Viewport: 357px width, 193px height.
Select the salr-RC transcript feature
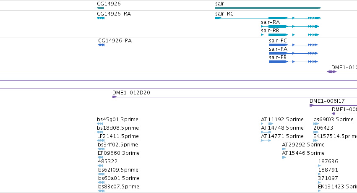coord(268,18)
